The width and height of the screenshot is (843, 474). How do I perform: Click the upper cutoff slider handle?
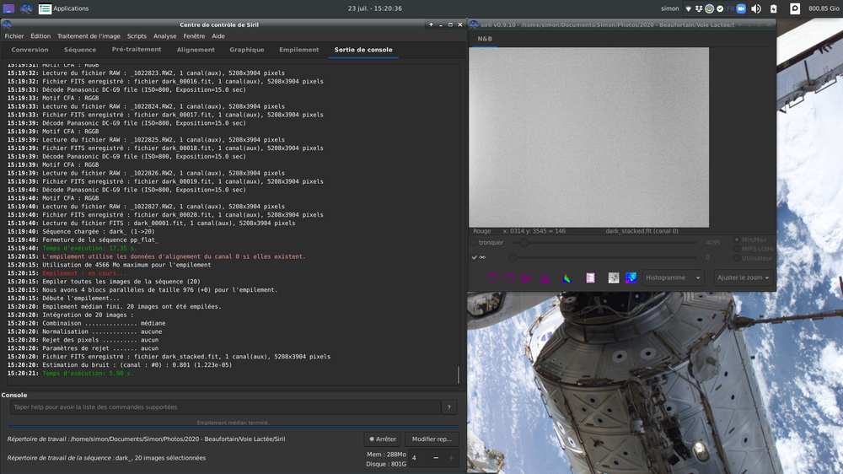point(524,242)
